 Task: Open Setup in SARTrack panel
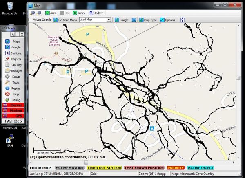[13, 77]
